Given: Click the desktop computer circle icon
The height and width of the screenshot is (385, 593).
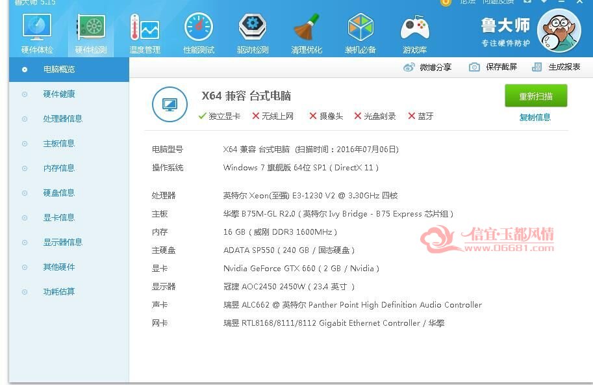Looking at the screenshot, I should click(170, 105).
